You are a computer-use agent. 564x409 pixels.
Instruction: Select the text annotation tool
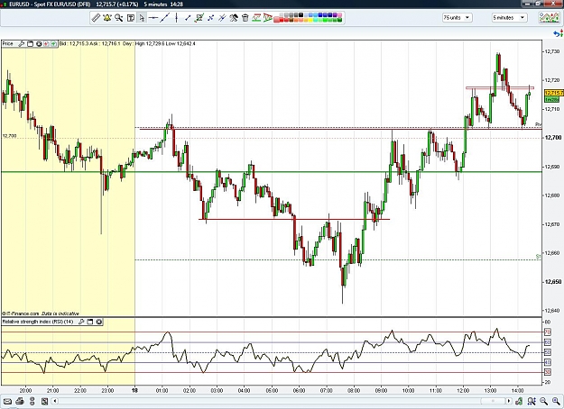[x=131, y=18]
